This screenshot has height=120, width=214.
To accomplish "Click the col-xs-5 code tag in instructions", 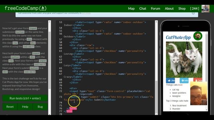I will click(30, 72).
